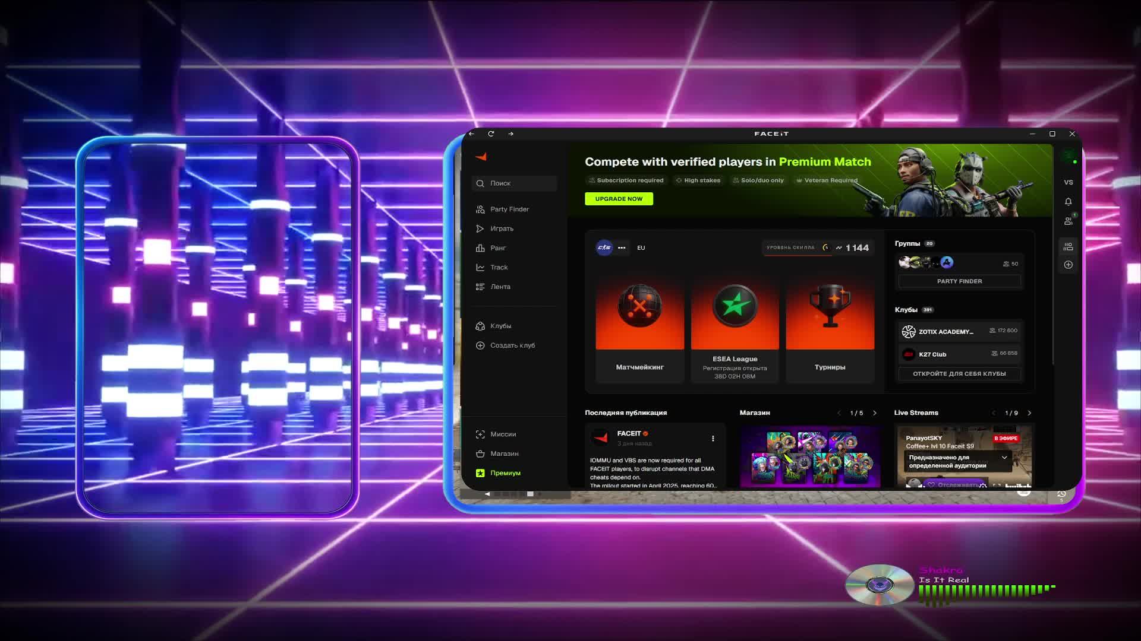The height and width of the screenshot is (641, 1141).
Task: Click the Live Streams heading
Action: [916, 413]
